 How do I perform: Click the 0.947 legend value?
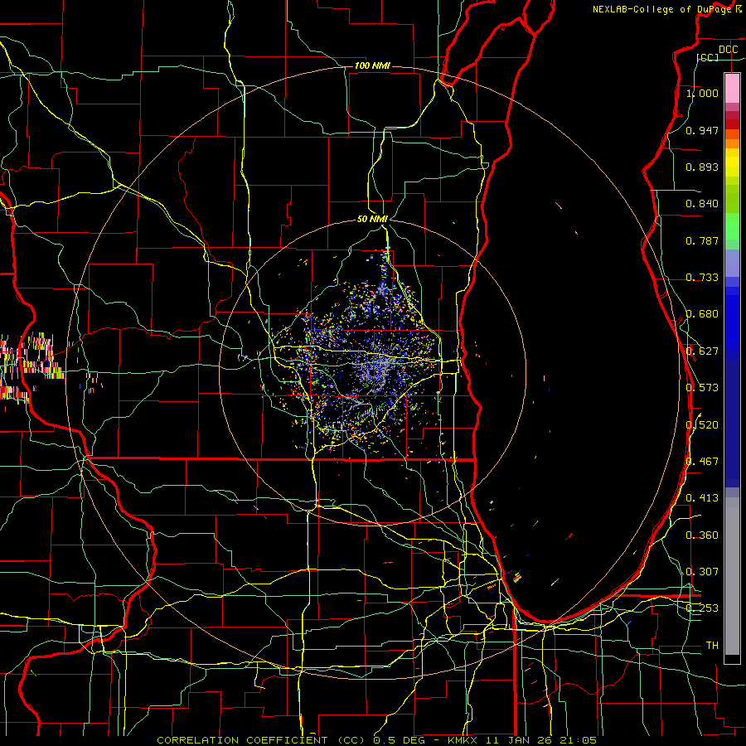(x=702, y=130)
